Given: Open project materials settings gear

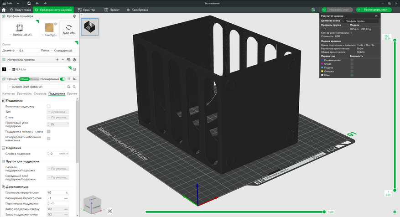Looking at the screenshot, I should pos(74,60).
